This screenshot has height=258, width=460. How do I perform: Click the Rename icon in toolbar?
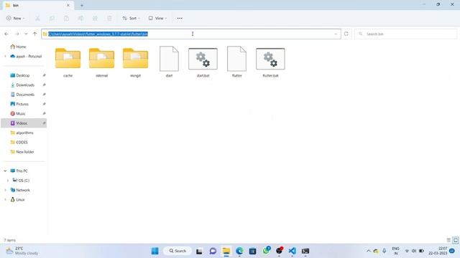(x=80, y=18)
